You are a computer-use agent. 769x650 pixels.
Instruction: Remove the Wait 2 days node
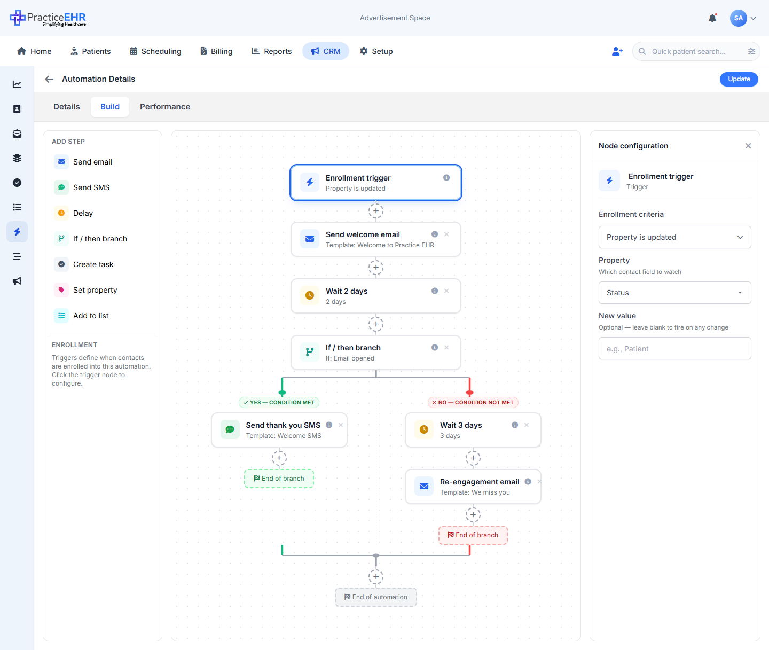446,291
